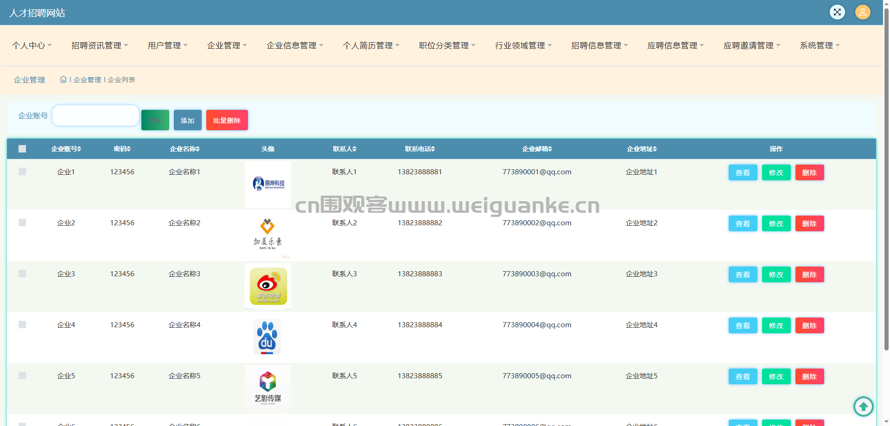Screen dimensions: 890x426
Task: Select checkbox for row 企业4
Action: coord(22,324)
